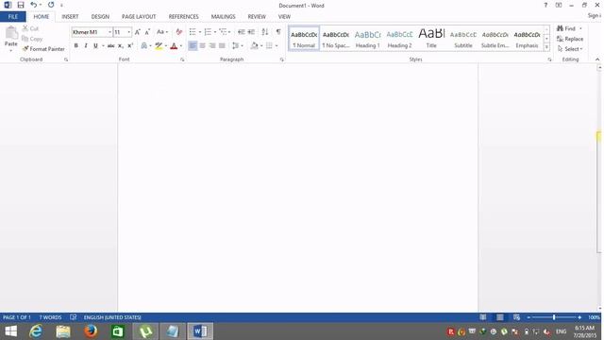Viewport: 604px width, 340px height.
Task: Switch to the MAILINGS tab
Action: pyautogui.click(x=223, y=17)
